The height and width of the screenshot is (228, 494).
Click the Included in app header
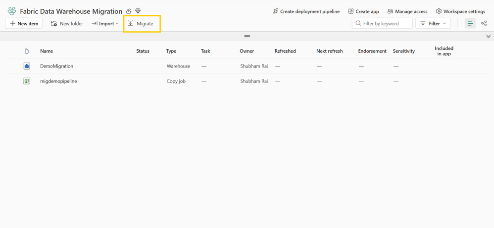tap(444, 51)
